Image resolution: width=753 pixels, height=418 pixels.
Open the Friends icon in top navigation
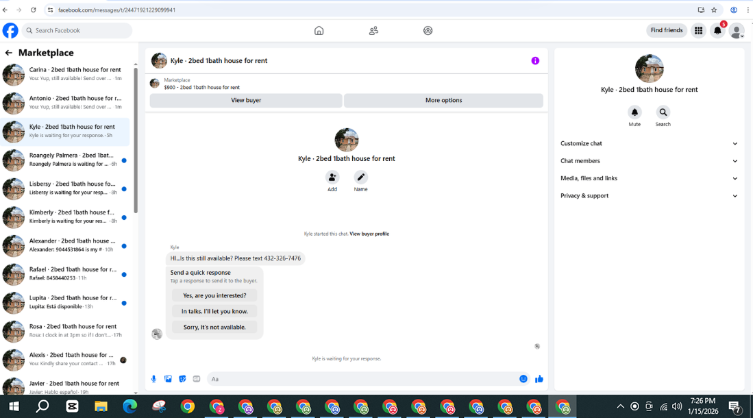pos(373,30)
